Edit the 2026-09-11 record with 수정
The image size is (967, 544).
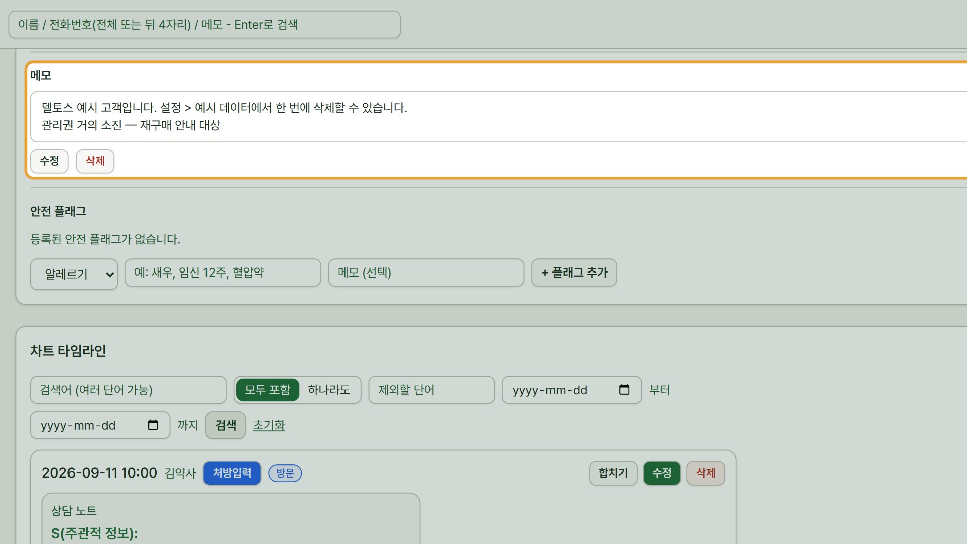click(662, 473)
